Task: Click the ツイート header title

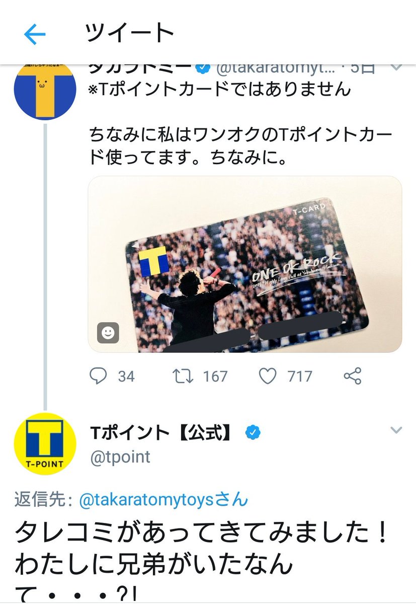Action: click(x=130, y=33)
